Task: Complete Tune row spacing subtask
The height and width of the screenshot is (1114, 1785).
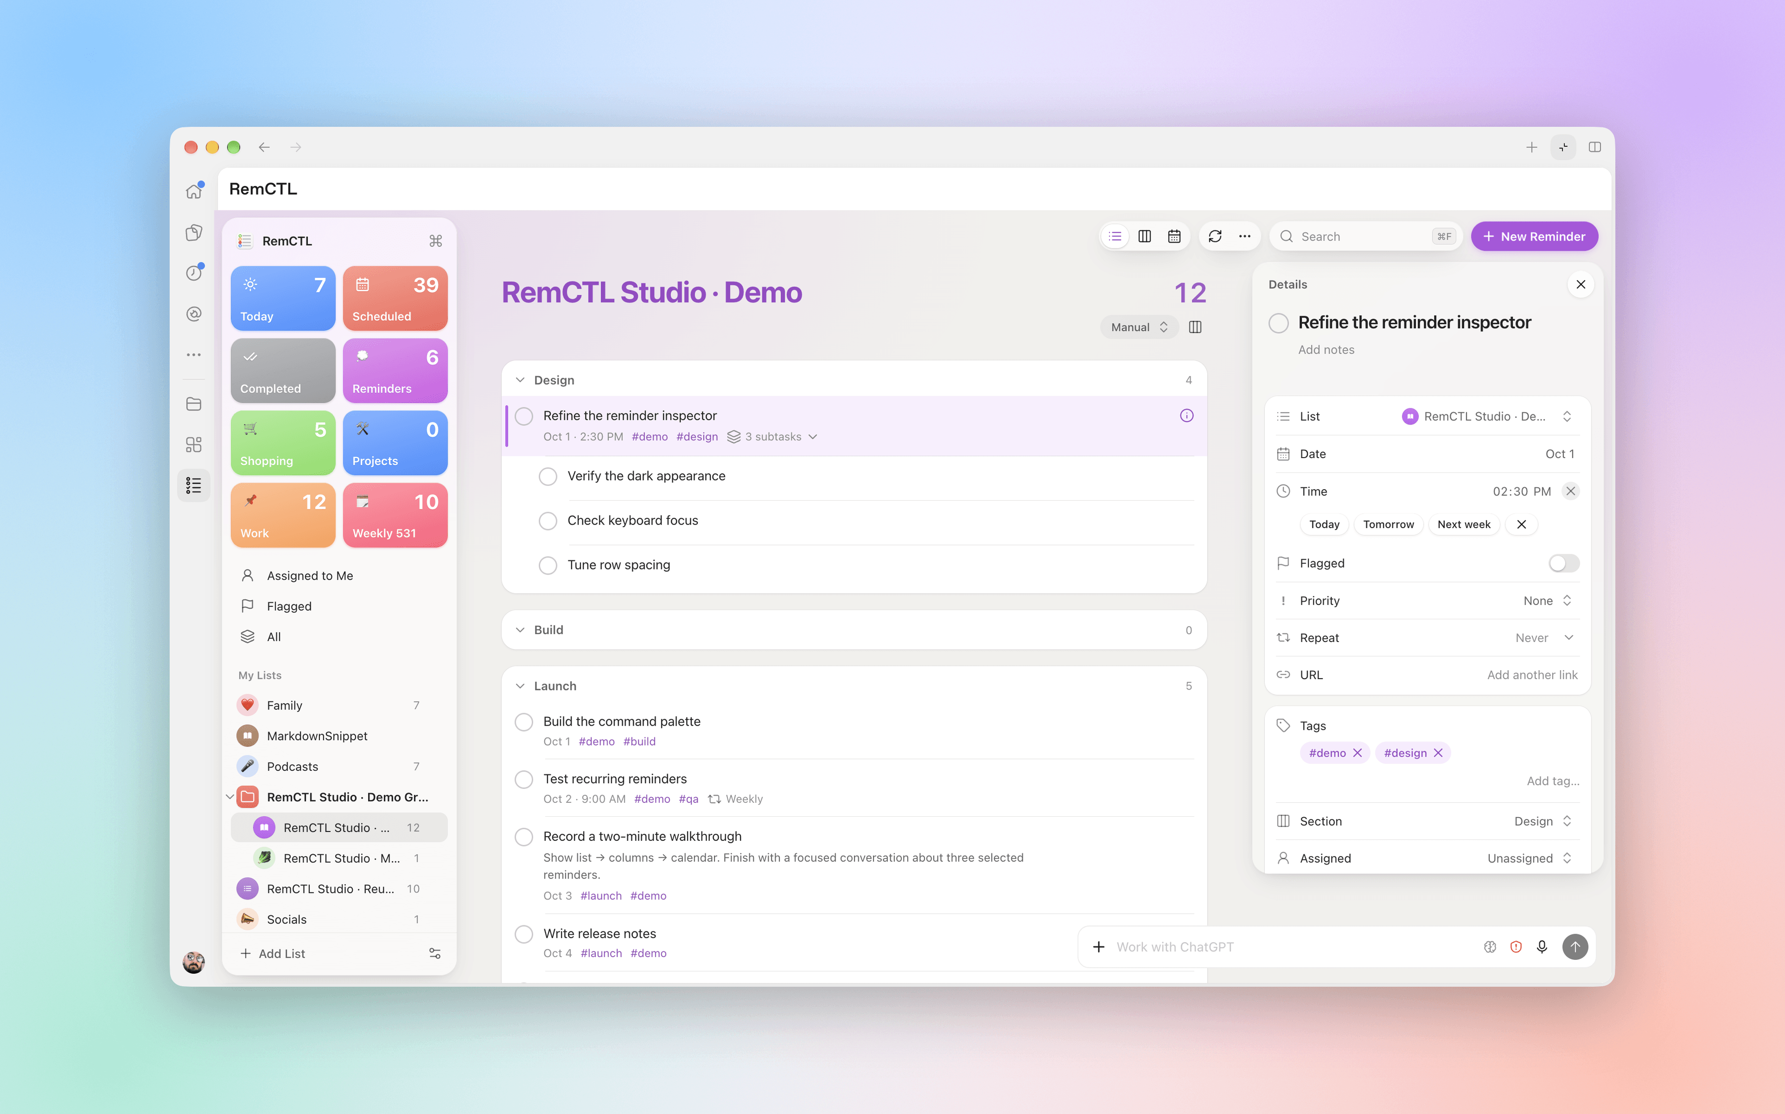Action: 548,565
